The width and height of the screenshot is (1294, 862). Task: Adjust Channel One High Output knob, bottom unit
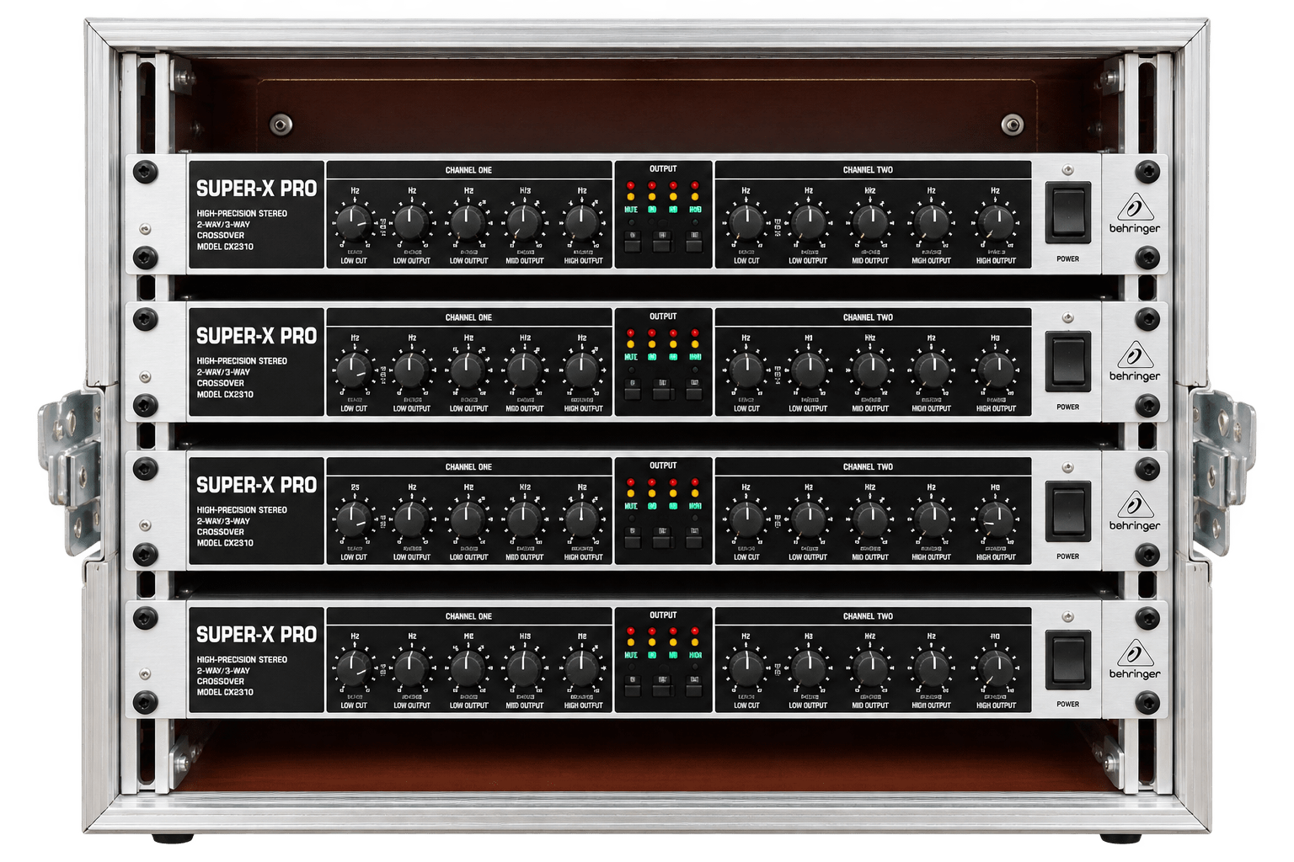click(581, 668)
